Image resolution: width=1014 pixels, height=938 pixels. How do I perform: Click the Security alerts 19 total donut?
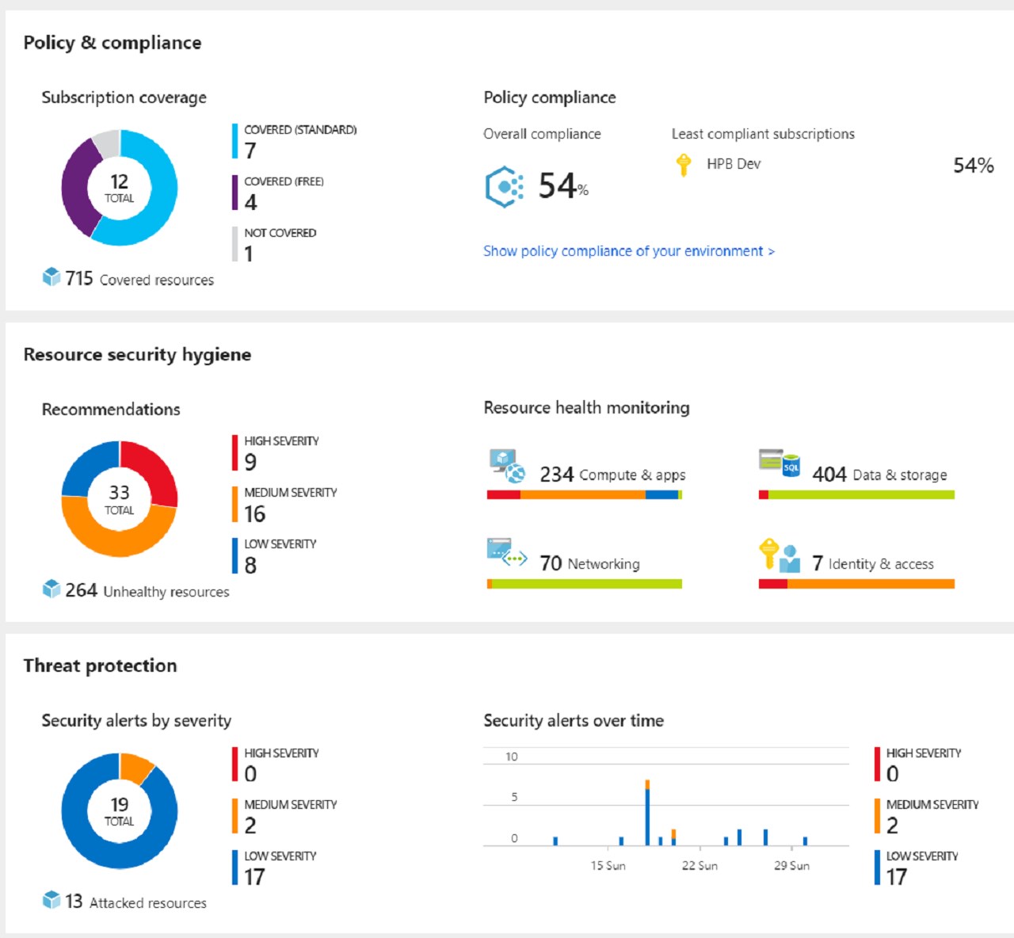(x=120, y=810)
